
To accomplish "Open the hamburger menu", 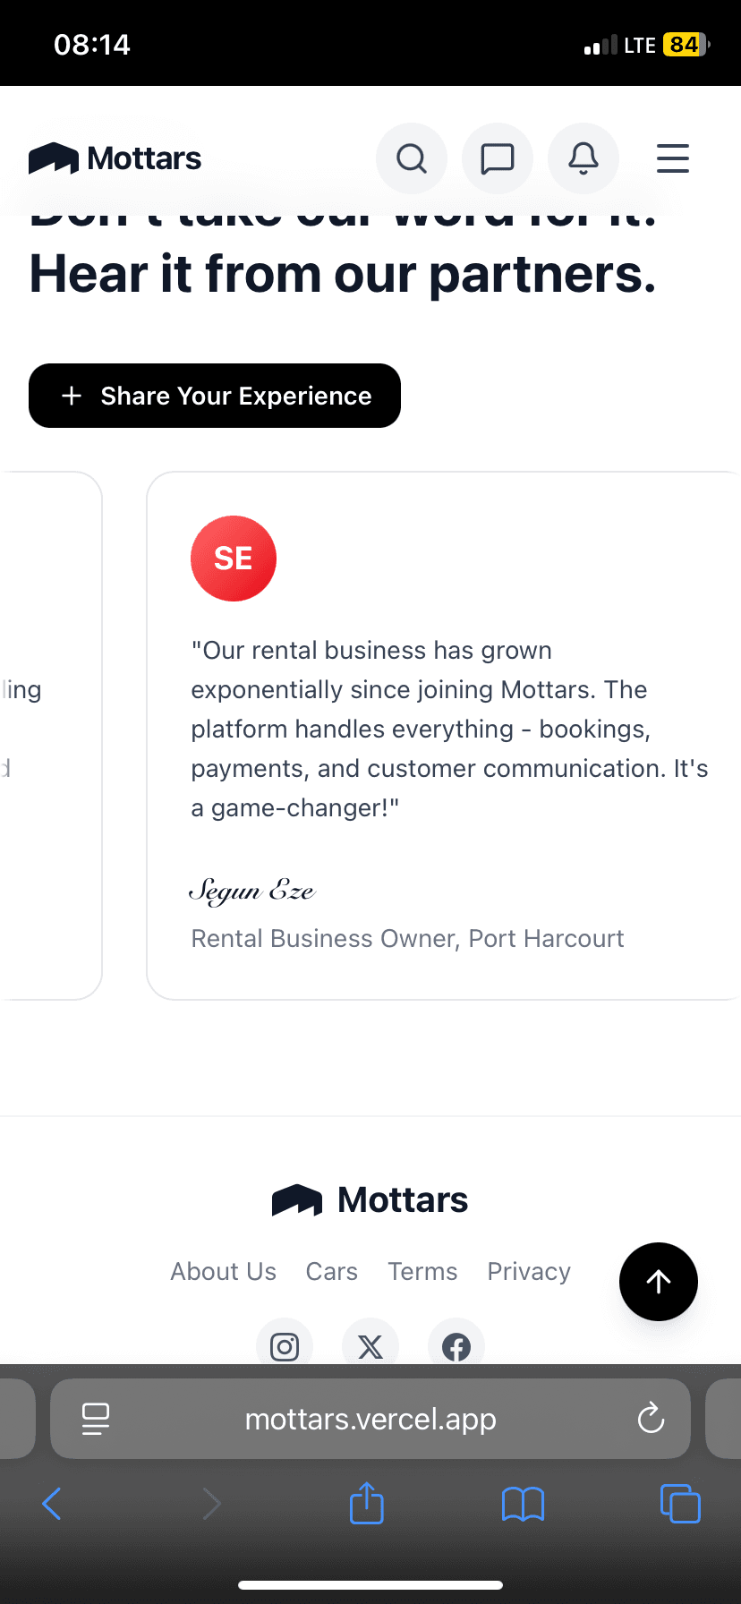I will click(x=672, y=158).
